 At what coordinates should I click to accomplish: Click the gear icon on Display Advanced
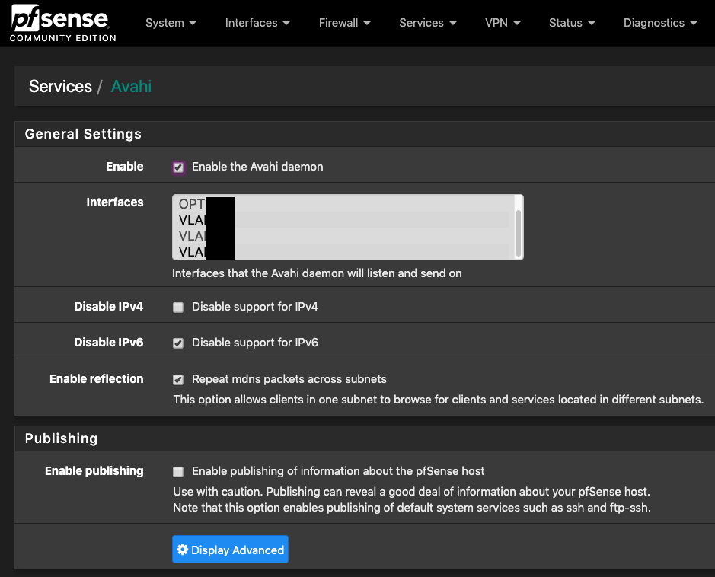[182, 550]
